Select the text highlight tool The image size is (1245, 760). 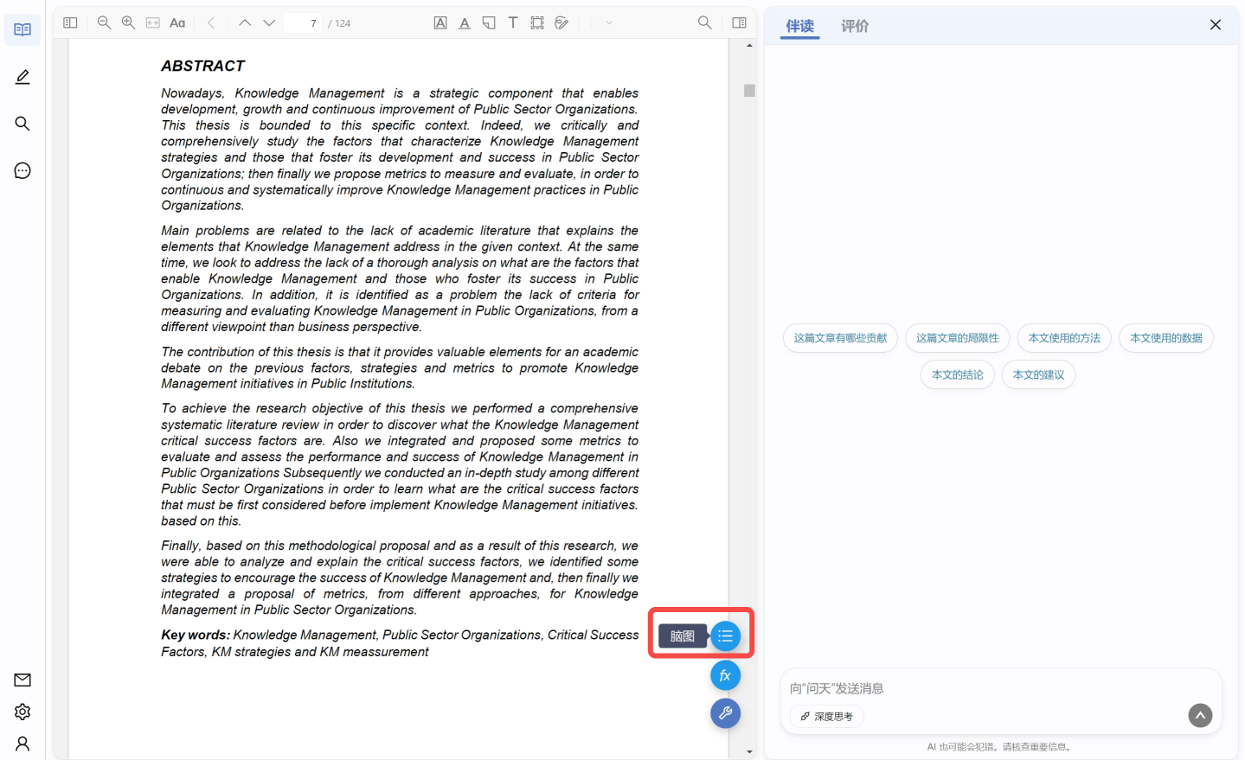pyautogui.click(x=440, y=22)
